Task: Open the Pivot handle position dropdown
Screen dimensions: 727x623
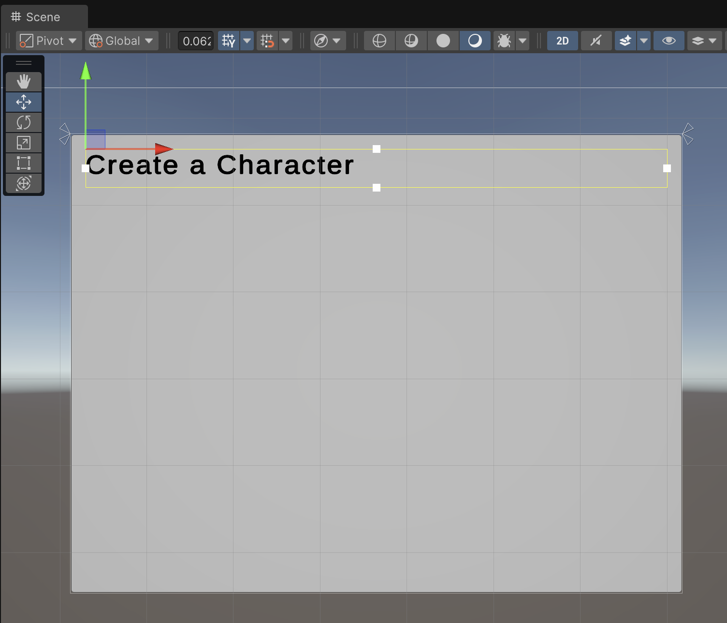Action: coord(48,41)
